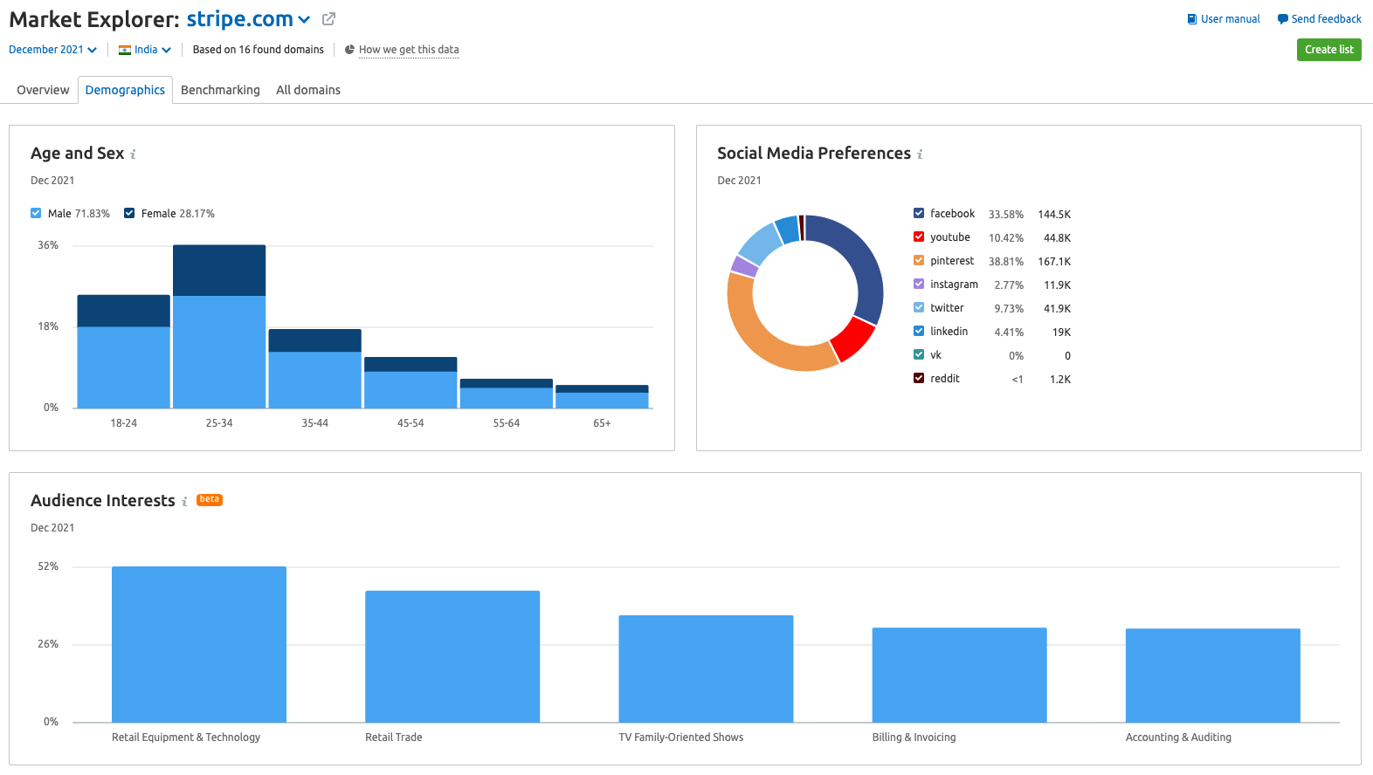Toggle the Female checkbox in Age and Sex

tap(129, 213)
